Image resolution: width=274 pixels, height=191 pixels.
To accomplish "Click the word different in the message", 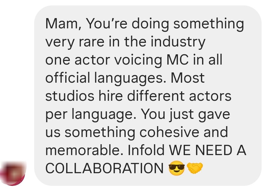I will click(156, 96).
